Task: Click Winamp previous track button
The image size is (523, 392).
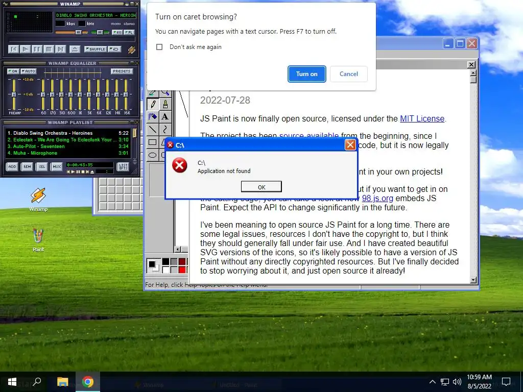Action: point(13,50)
